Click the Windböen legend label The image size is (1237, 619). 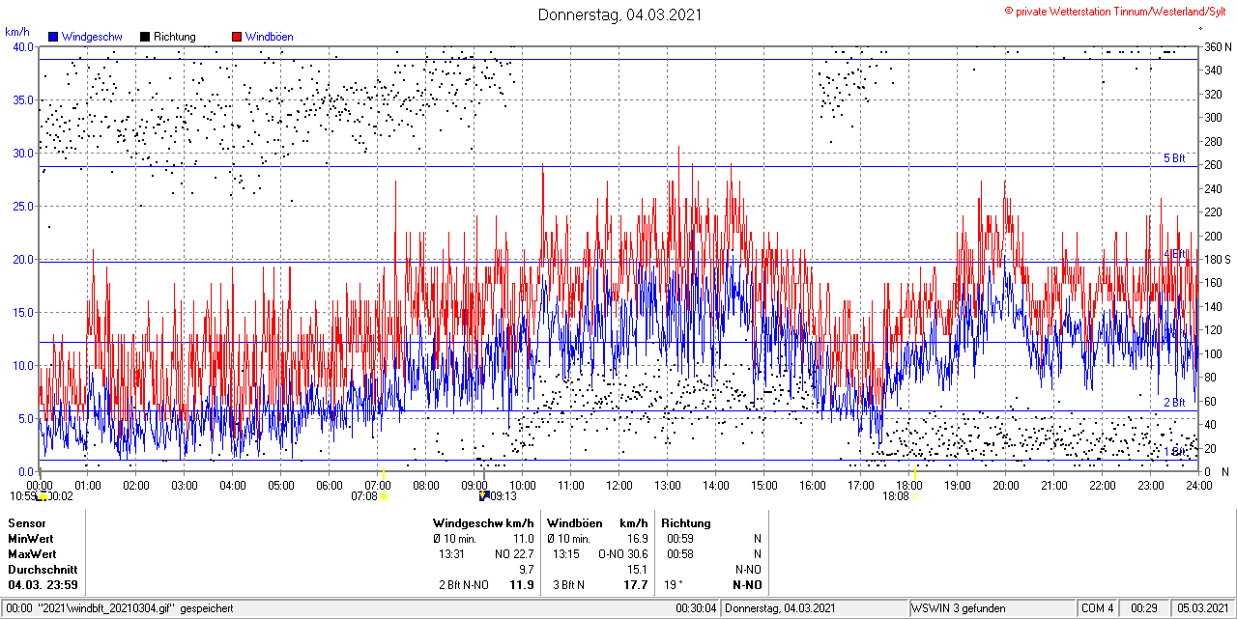270,37
